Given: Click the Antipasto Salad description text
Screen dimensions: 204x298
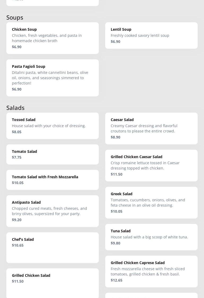Looking at the screenshot, I should 50,211.
